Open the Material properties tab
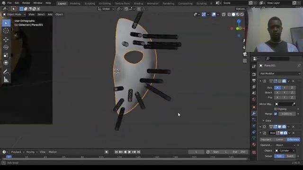 click(x=254, y=144)
